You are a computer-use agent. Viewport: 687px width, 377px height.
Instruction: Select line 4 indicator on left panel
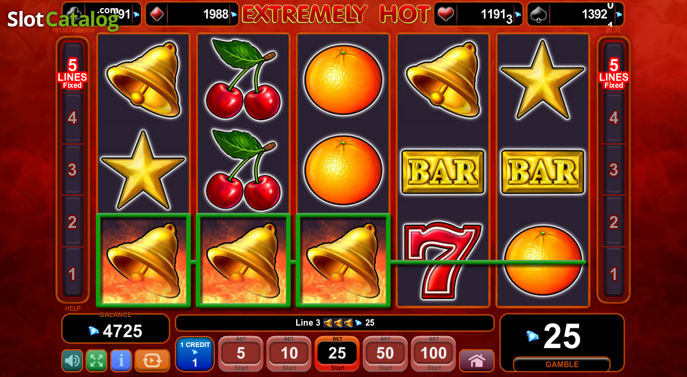[72, 117]
